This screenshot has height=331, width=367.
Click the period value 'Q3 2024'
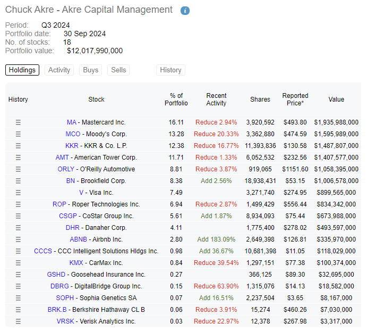click(x=55, y=25)
